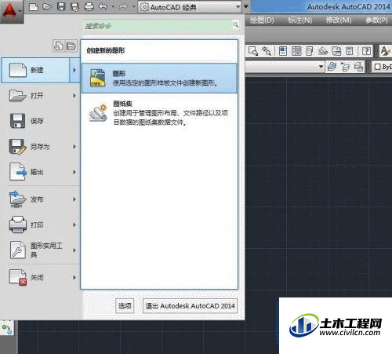The image size is (392, 354).
Task: Click 退出 Autodesk AutoCAD 2014 button
Action: click(x=190, y=306)
